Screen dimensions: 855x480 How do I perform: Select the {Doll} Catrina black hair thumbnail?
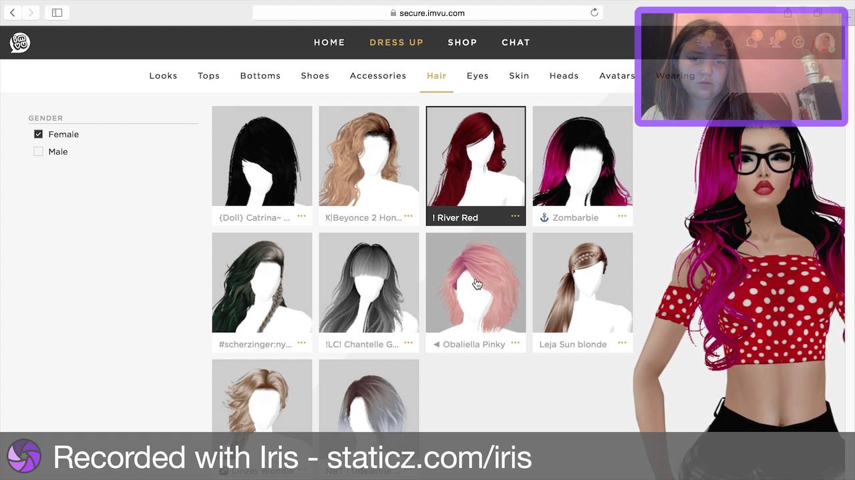point(262,156)
